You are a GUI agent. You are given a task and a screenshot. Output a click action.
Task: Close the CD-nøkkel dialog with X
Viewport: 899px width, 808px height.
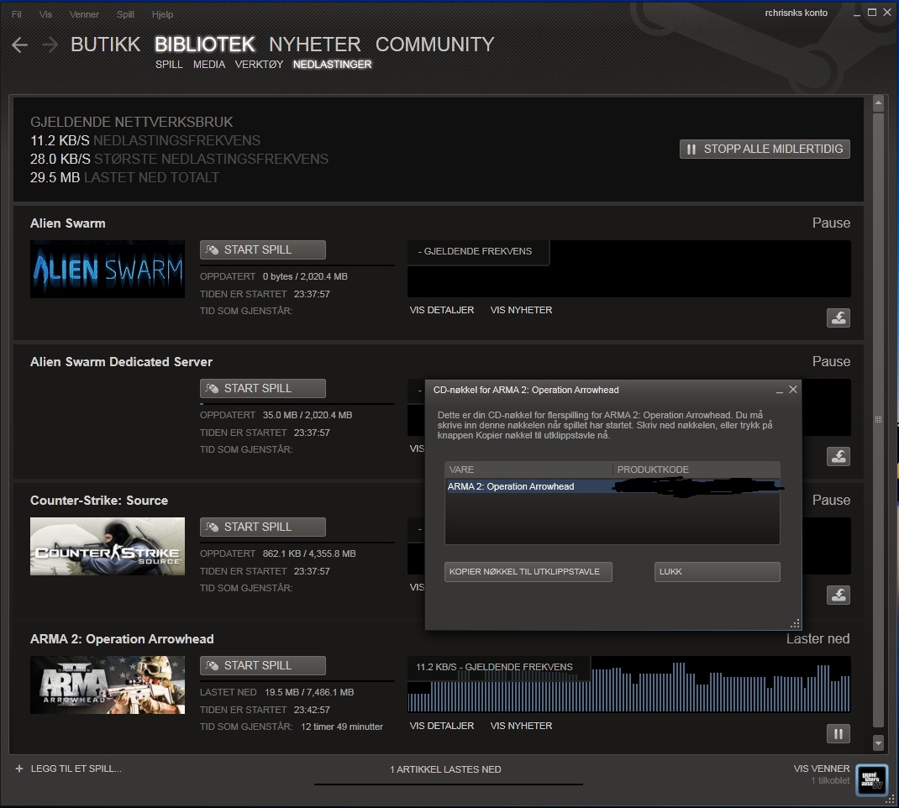tap(793, 390)
